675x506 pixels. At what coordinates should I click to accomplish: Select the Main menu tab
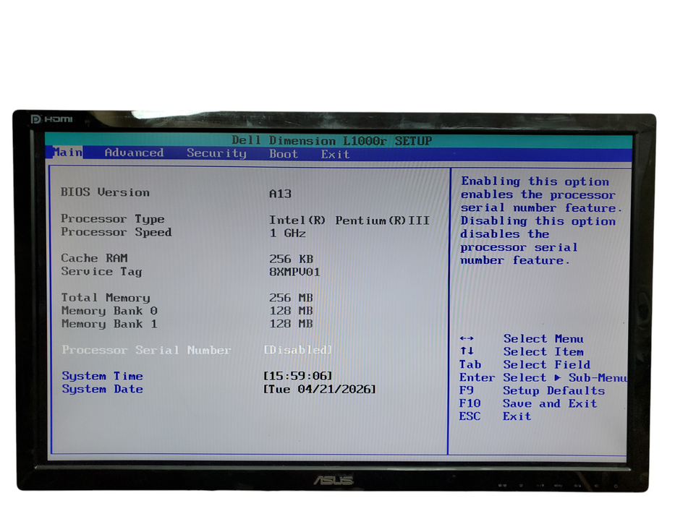pyautogui.click(x=67, y=153)
